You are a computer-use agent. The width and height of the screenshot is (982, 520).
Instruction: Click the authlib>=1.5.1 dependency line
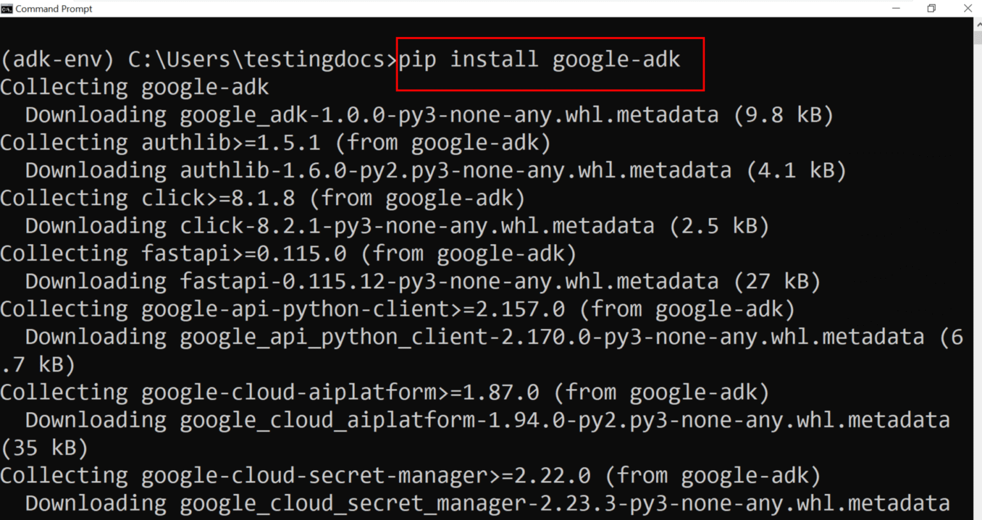pyautogui.click(x=275, y=142)
